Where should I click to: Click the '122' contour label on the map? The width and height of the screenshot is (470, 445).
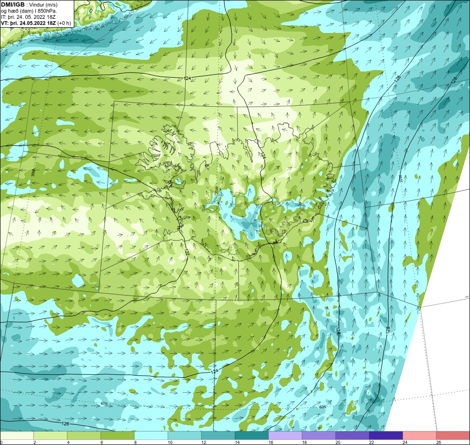click(x=187, y=253)
